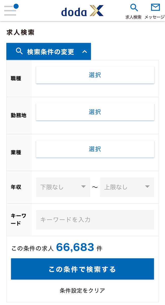
Task: Click the キーワードを入力 keyword input field
Action: click(x=95, y=220)
